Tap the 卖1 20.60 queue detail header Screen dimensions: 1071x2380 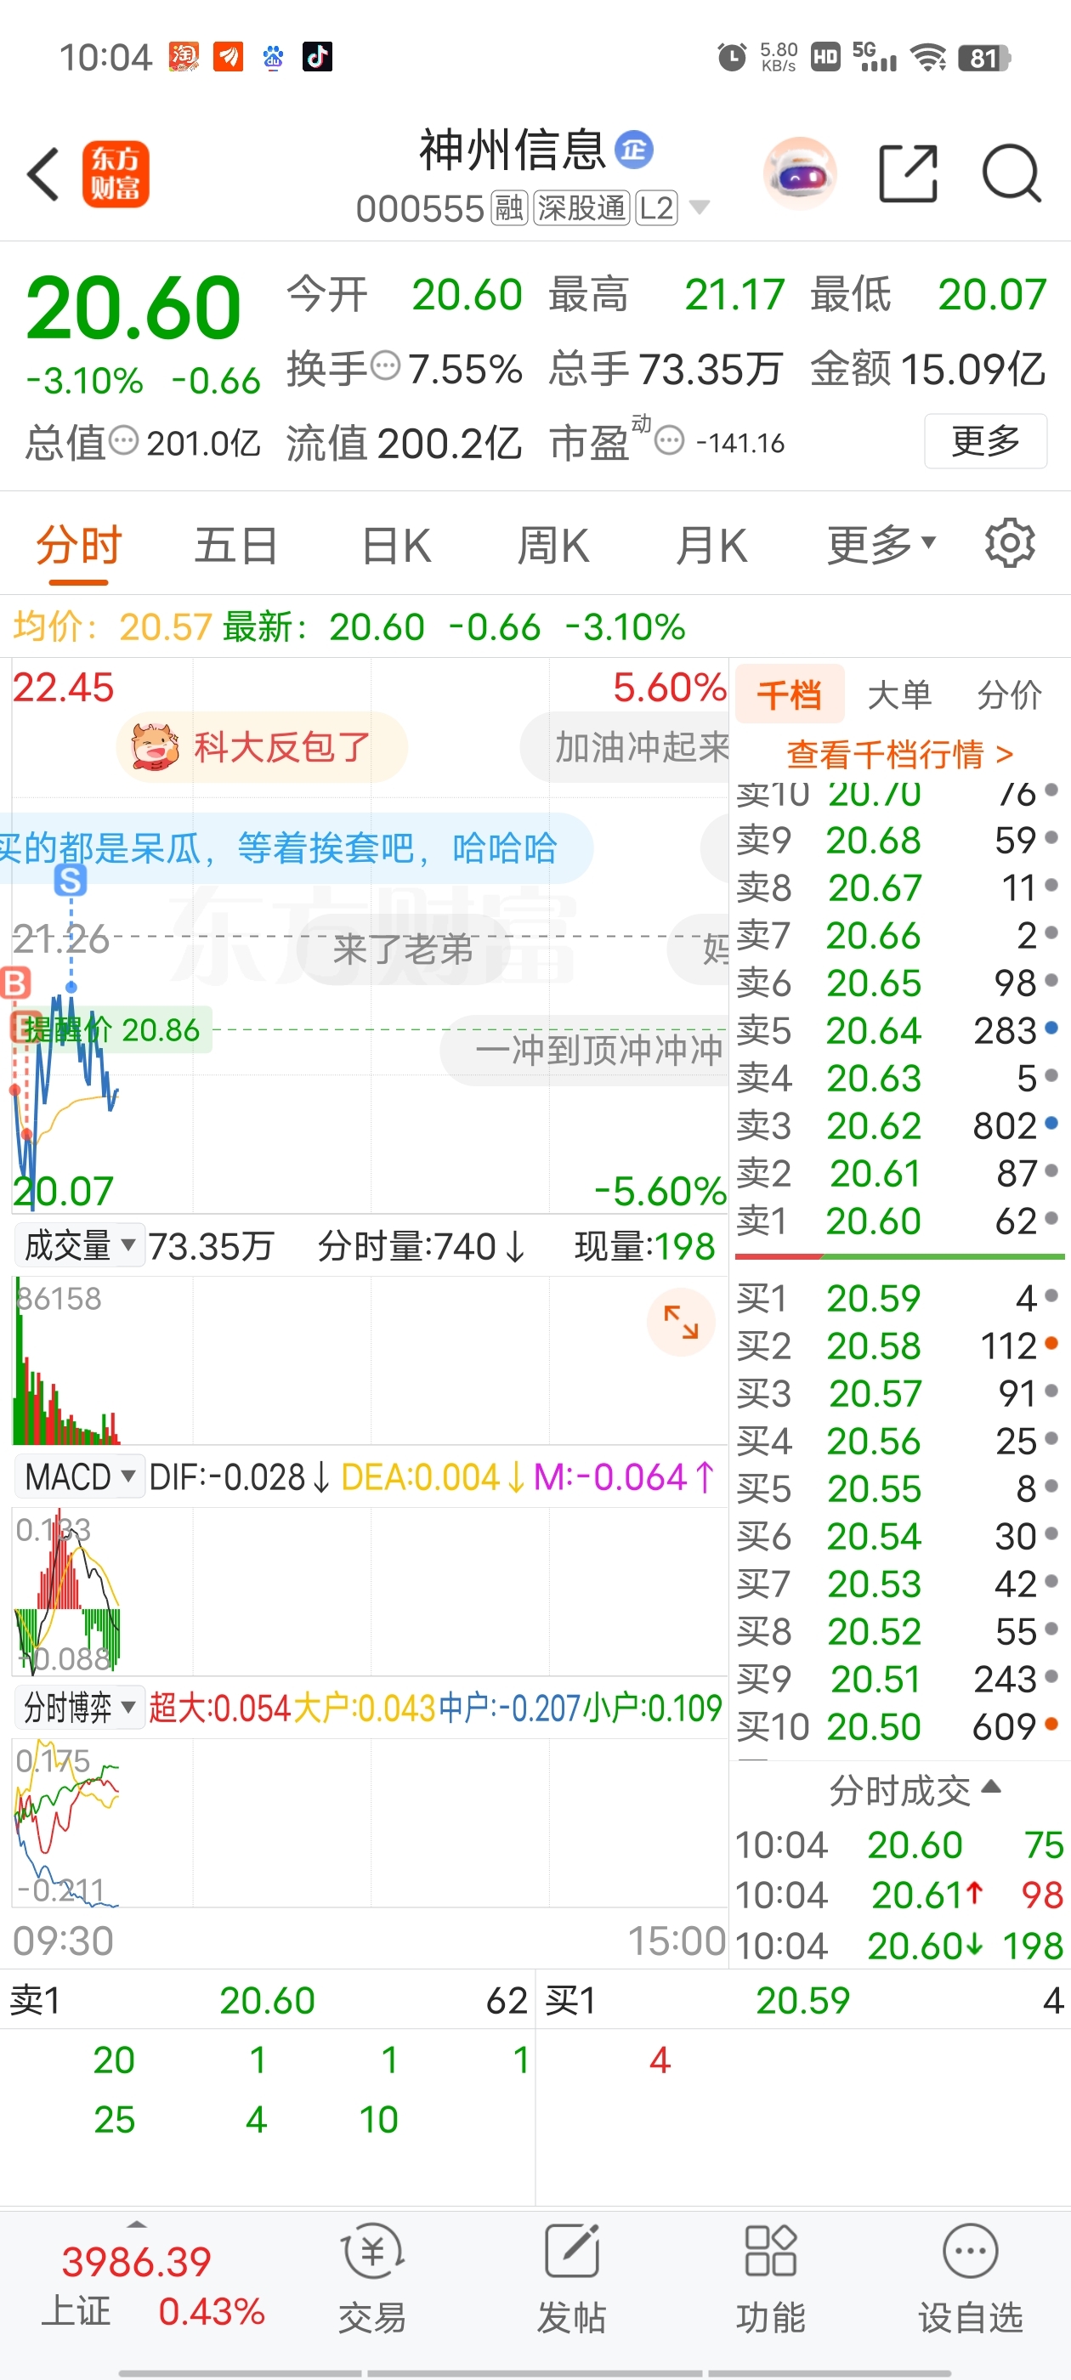tap(267, 2000)
